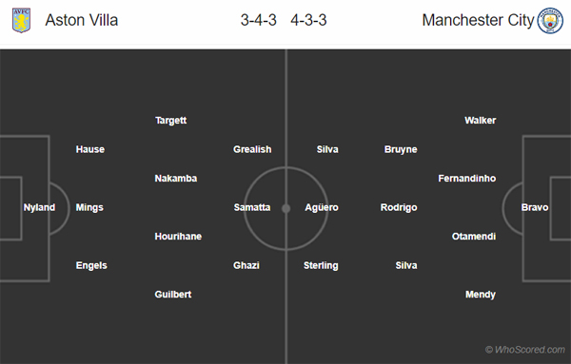Select defender Mings
The width and height of the screenshot is (571, 364).
89,207
